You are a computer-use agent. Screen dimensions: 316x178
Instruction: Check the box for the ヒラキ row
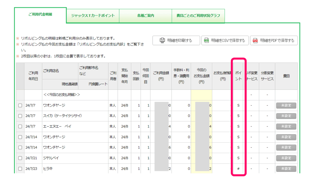point(20,169)
